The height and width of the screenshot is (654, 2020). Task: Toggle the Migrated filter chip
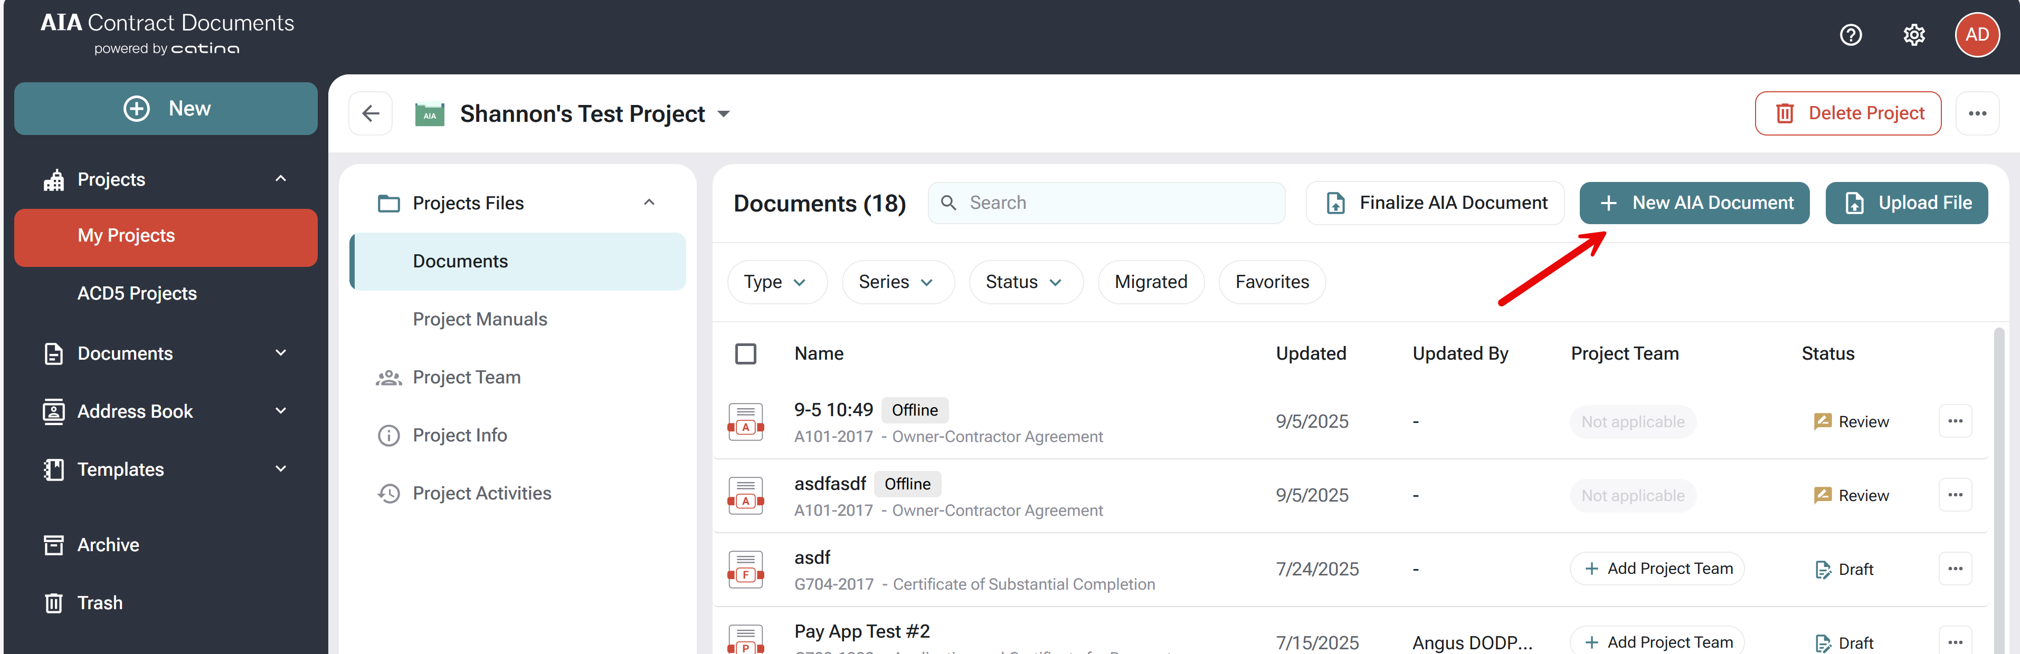tap(1150, 282)
